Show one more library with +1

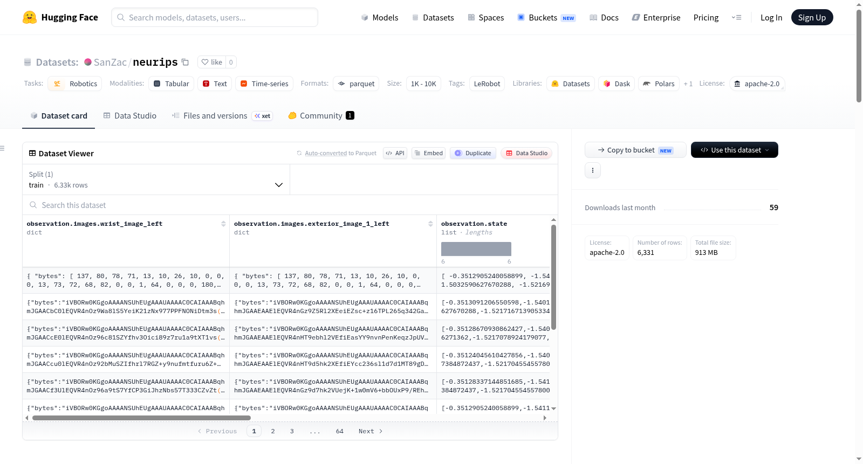coord(688,84)
